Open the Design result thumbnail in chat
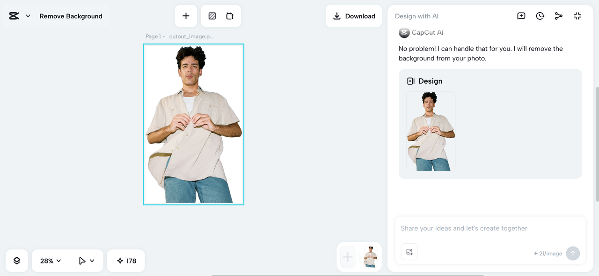The width and height of the screenshot is (599, 276). 431,131
